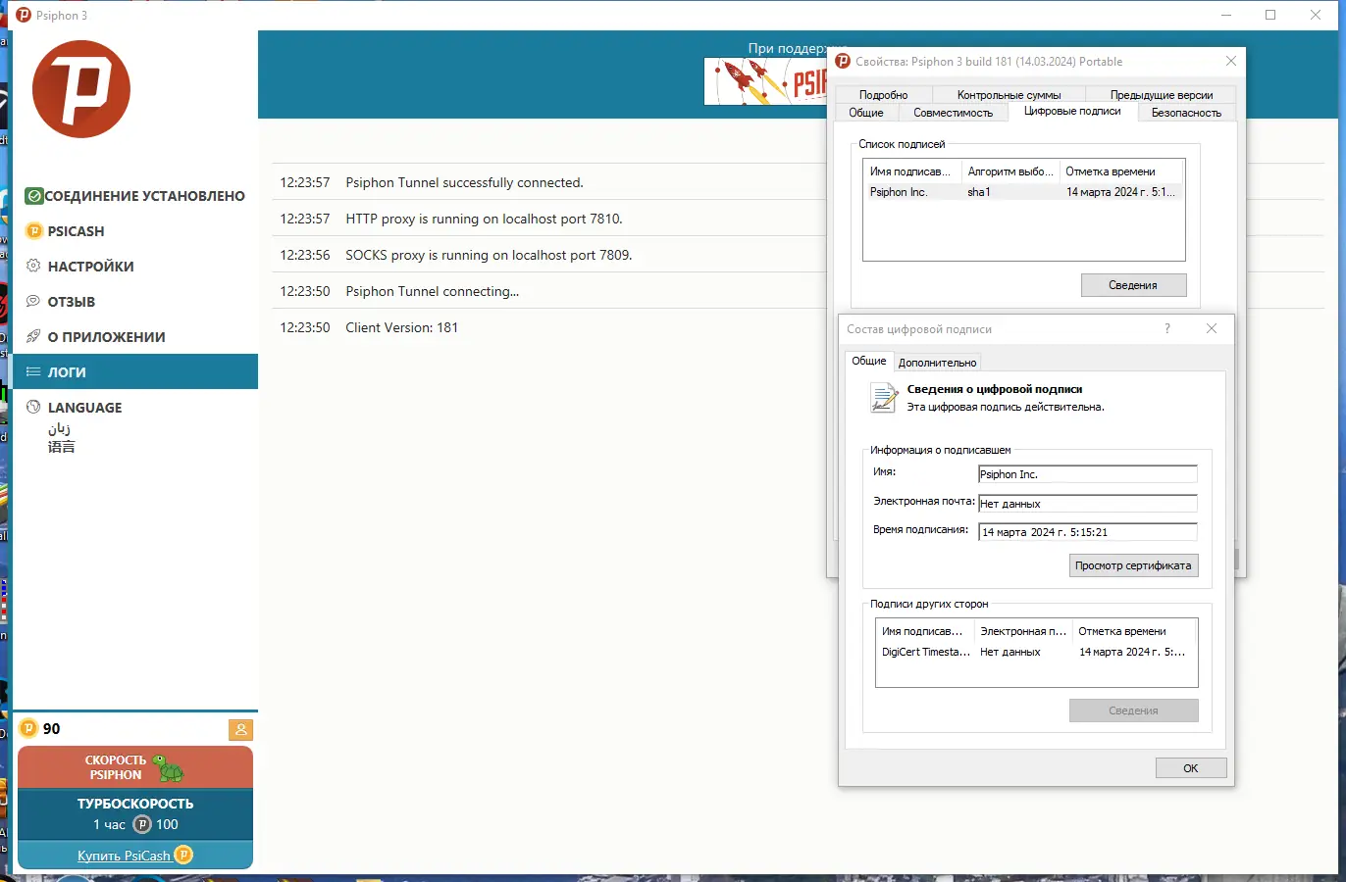The width and height of the screenshot is (1346, 882).
Task: Switch to Контрольные суммы tab
Action: pos(1009,95)
